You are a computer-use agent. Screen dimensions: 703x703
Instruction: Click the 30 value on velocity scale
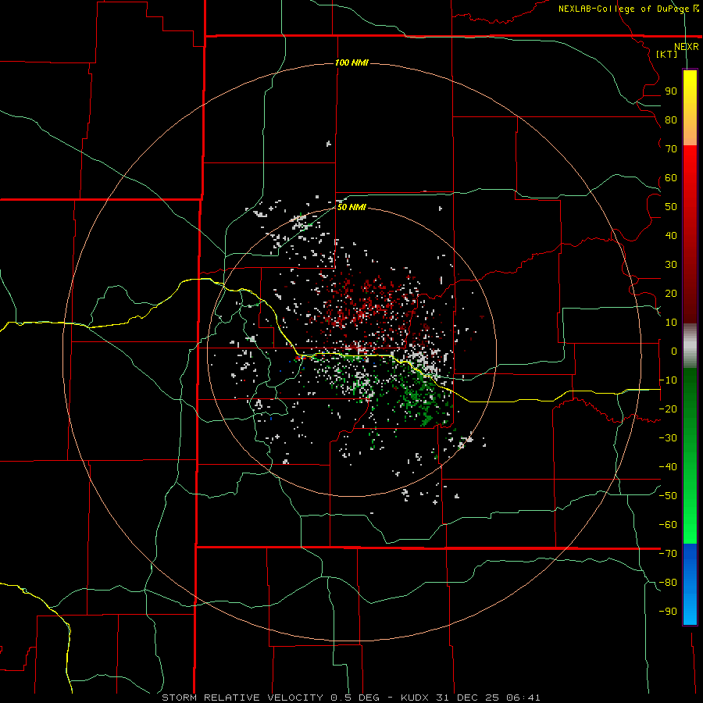671,265
